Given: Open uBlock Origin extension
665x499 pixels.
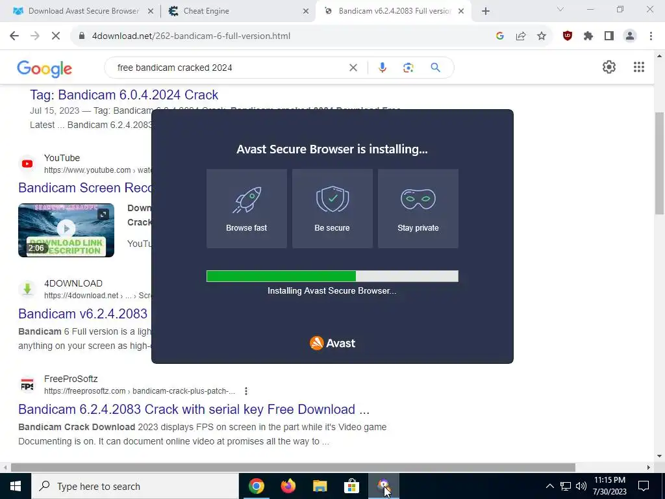Looking at the screenshot, I should click(x=568, y=36).
